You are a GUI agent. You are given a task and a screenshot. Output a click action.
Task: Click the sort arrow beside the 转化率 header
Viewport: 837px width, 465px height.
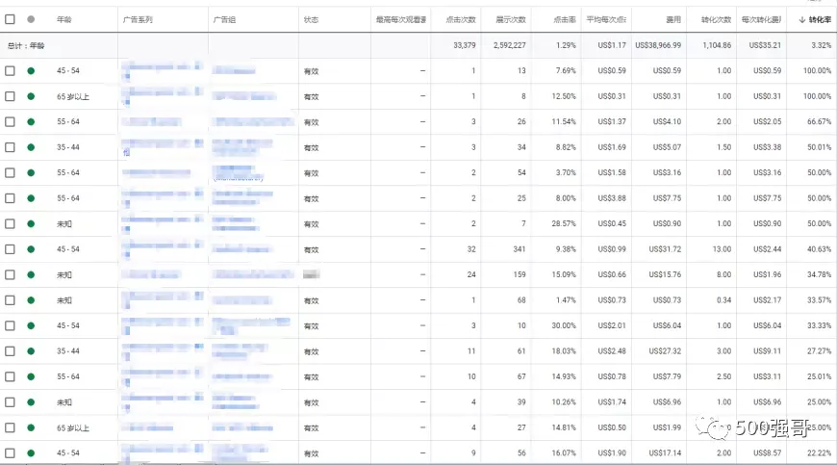click(801, 20)
